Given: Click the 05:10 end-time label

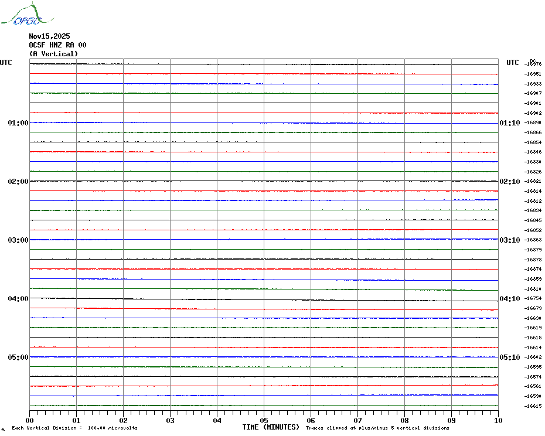Looking at the screenshot, I should 510,357.
